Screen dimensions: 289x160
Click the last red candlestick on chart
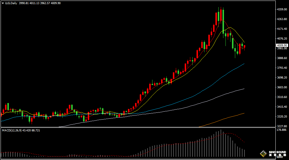(244, 46)
